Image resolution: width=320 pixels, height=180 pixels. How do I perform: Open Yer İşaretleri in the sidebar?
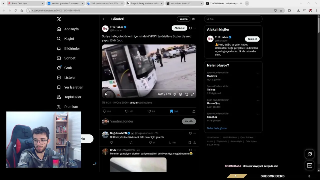(x=70, y=87)
